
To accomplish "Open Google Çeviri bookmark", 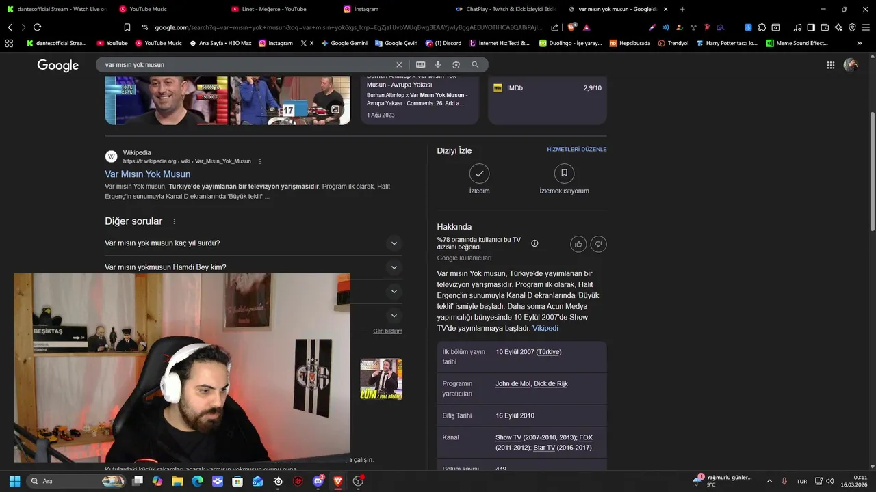I will 396,43.
